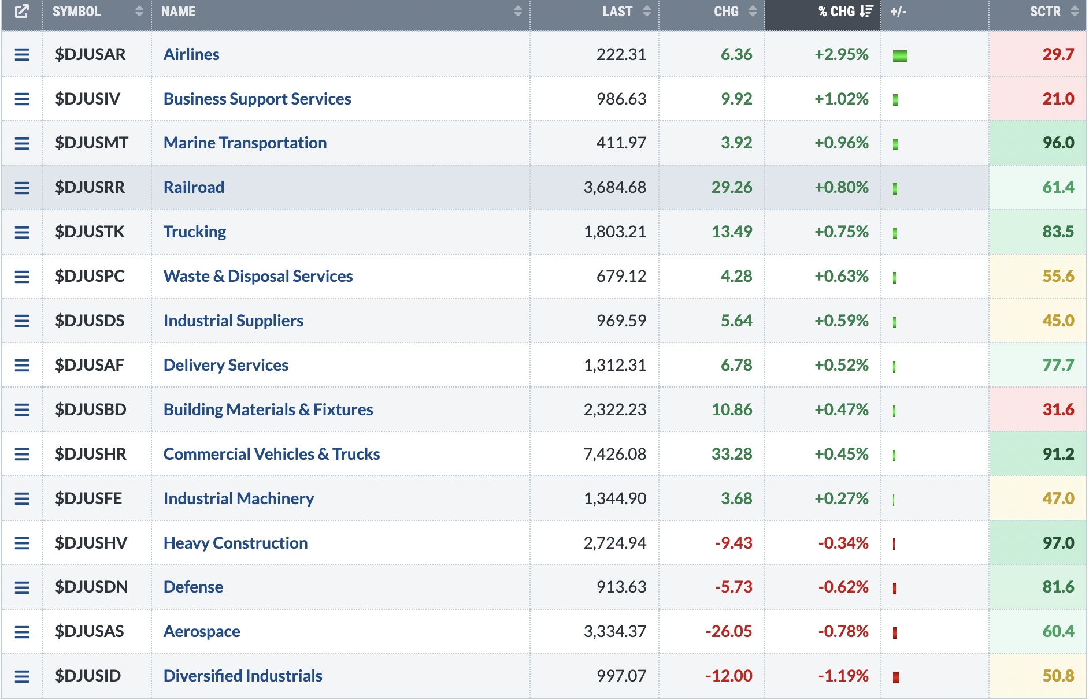Open the row menu for $DJUSRR Railroad
This screenshot has height=700, width=1089.
point(22,188)
